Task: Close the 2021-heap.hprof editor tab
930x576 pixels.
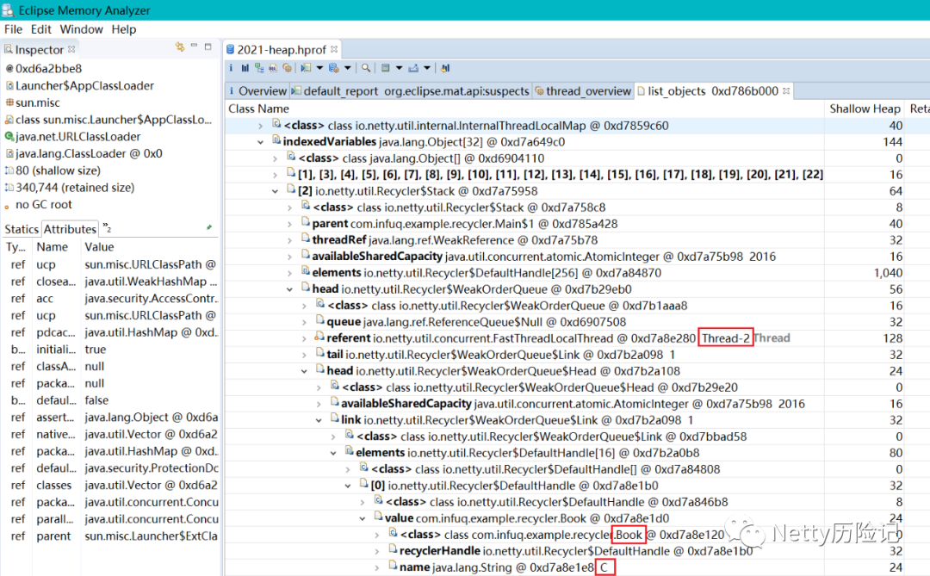Action: 334,49
